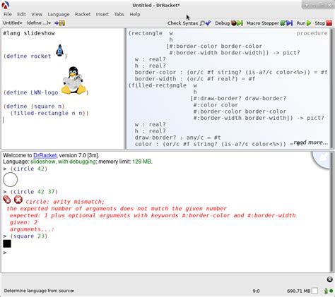
Task: Click the backtrace icon beside the error
Action: coord(7,200)
